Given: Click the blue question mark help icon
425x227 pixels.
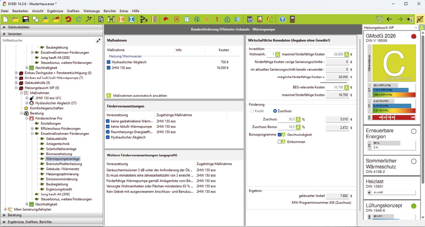Looking at the screenshot, I should (x=282, y=19).
